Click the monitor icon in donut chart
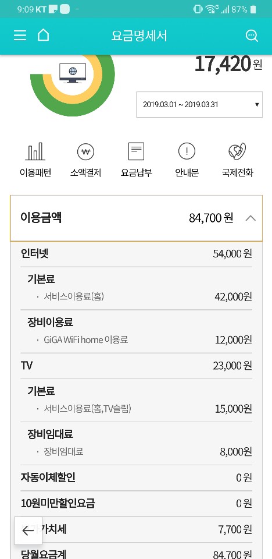Viewport: 272px width, 559px height. tap(73, 73)
